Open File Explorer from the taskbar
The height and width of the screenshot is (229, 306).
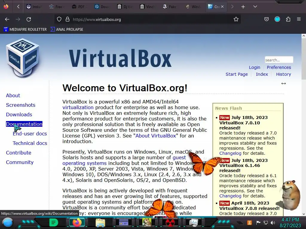point(100,223)
